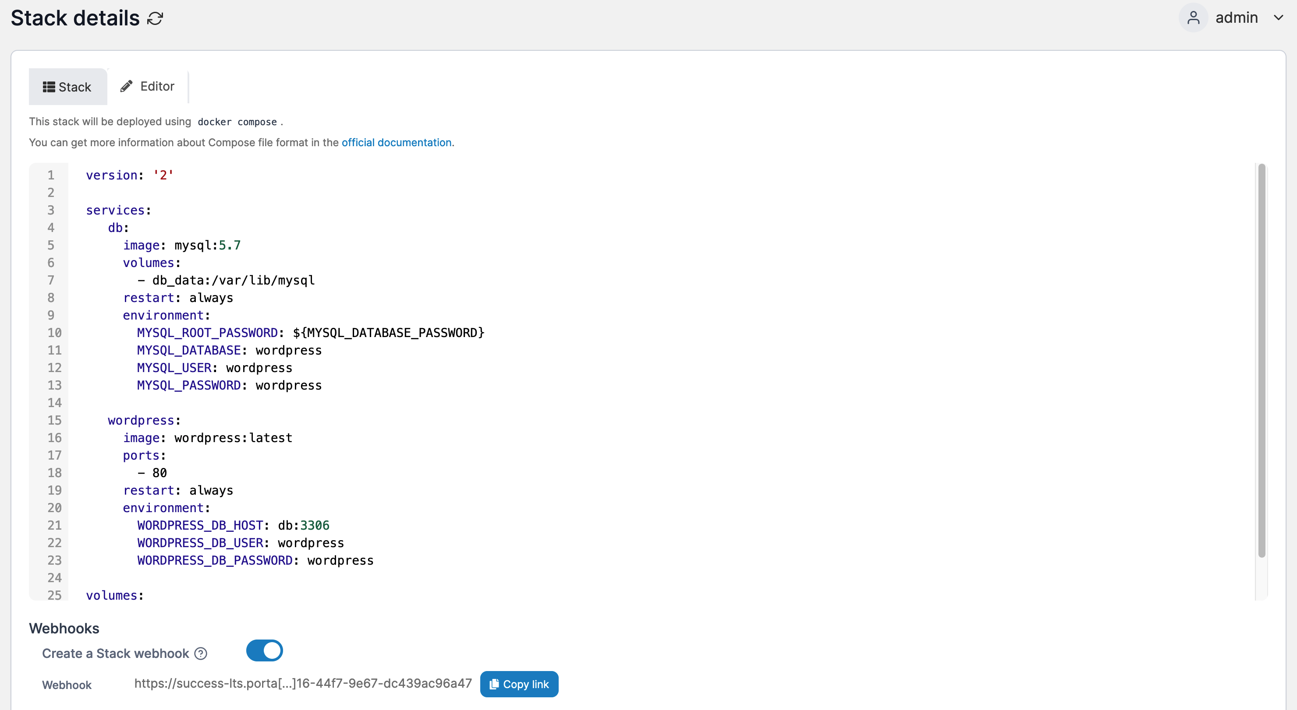Click line number 14 in the gutter
The image size is (1297, 710).
point(54,403)
